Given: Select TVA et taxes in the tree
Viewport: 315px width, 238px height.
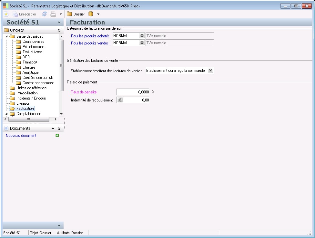Looking at the screenshot, I should point(32,52).
